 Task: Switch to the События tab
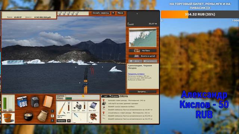click(124, 96)
